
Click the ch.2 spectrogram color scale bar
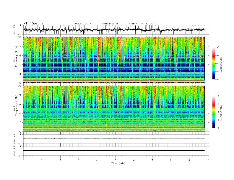pyautogui.click(x=214, y=112)
